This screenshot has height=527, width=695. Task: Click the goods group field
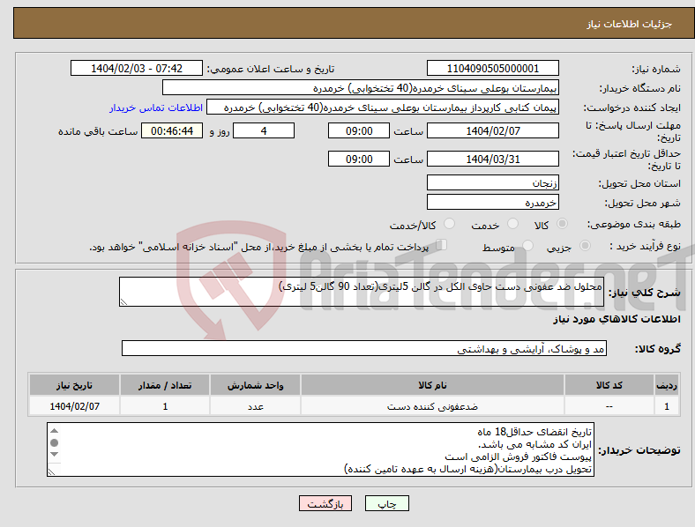point(364,348)
